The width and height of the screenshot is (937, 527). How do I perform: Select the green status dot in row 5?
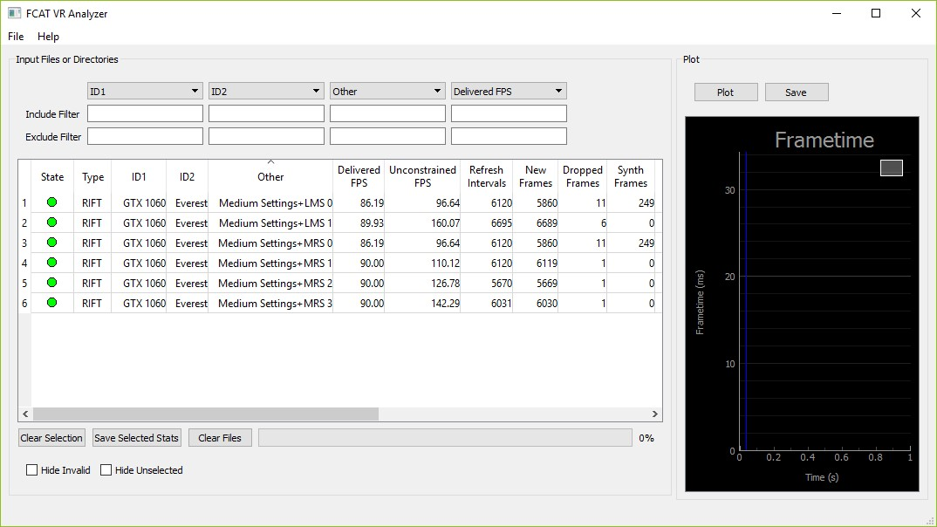pyautogui.click(x=52, y=283)
